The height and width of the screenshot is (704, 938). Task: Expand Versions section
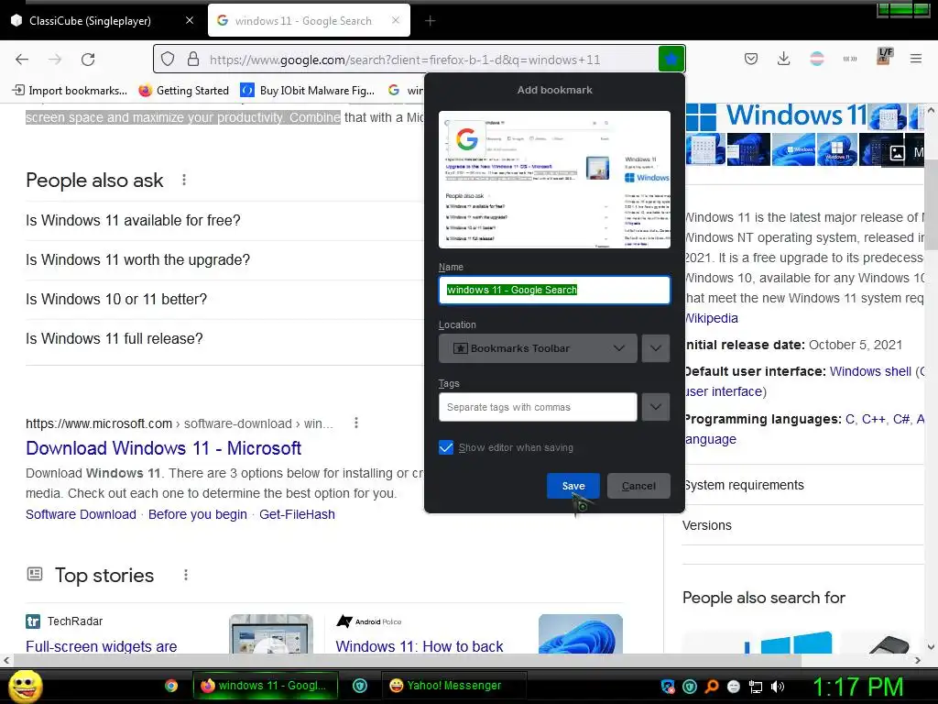[802, 525]
